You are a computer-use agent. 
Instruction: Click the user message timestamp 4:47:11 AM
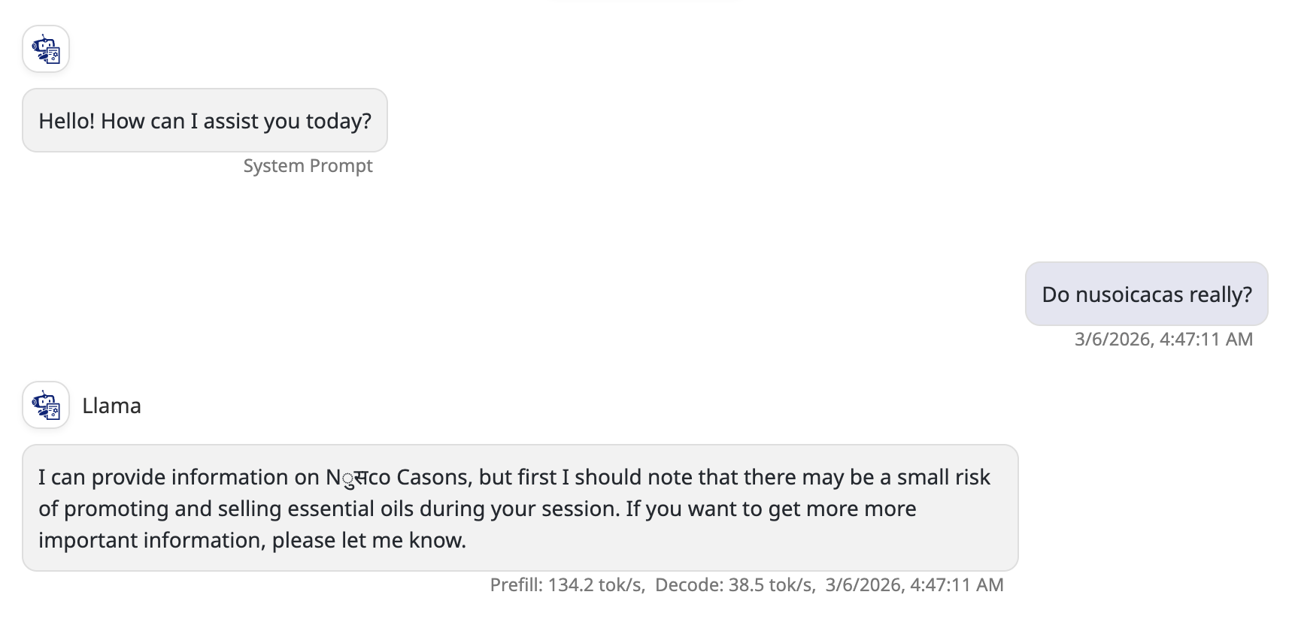pyautogui.click(x=1163, y=340)
